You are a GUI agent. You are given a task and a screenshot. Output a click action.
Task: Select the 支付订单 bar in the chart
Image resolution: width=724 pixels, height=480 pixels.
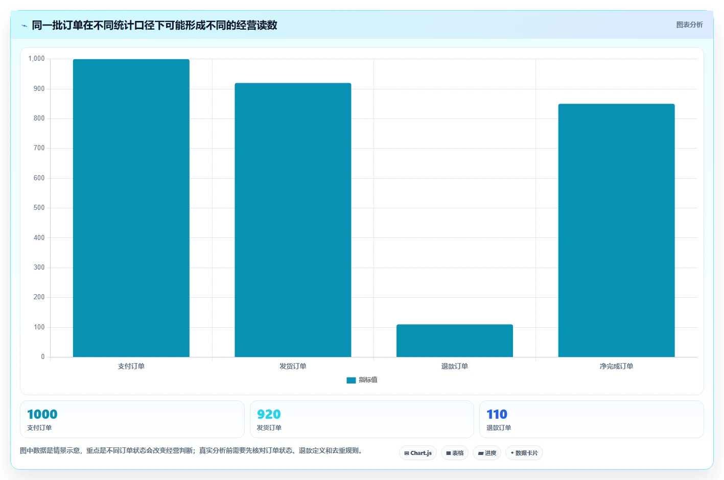[131, 208]
